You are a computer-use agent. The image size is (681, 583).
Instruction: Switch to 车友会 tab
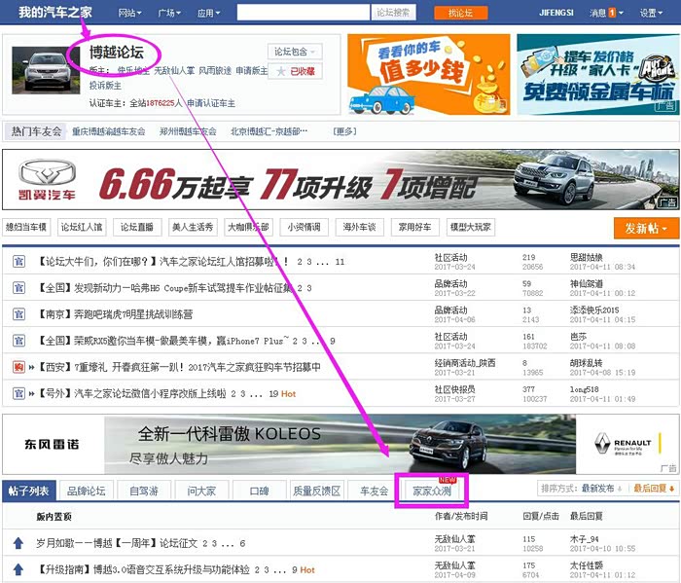click(375, 491)
